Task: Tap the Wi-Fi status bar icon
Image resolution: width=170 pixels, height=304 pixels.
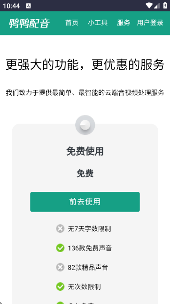Action: pos(149,6)
